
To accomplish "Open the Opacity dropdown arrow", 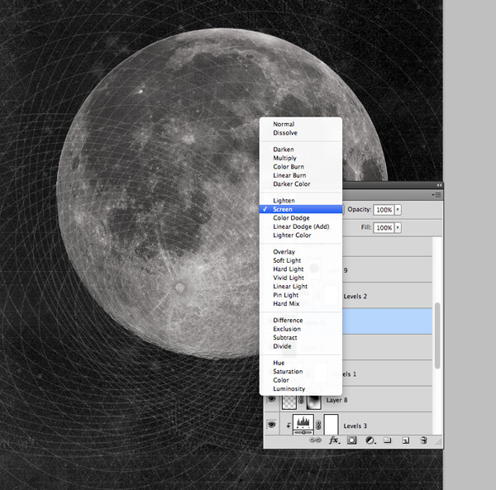I will point(398,210).
